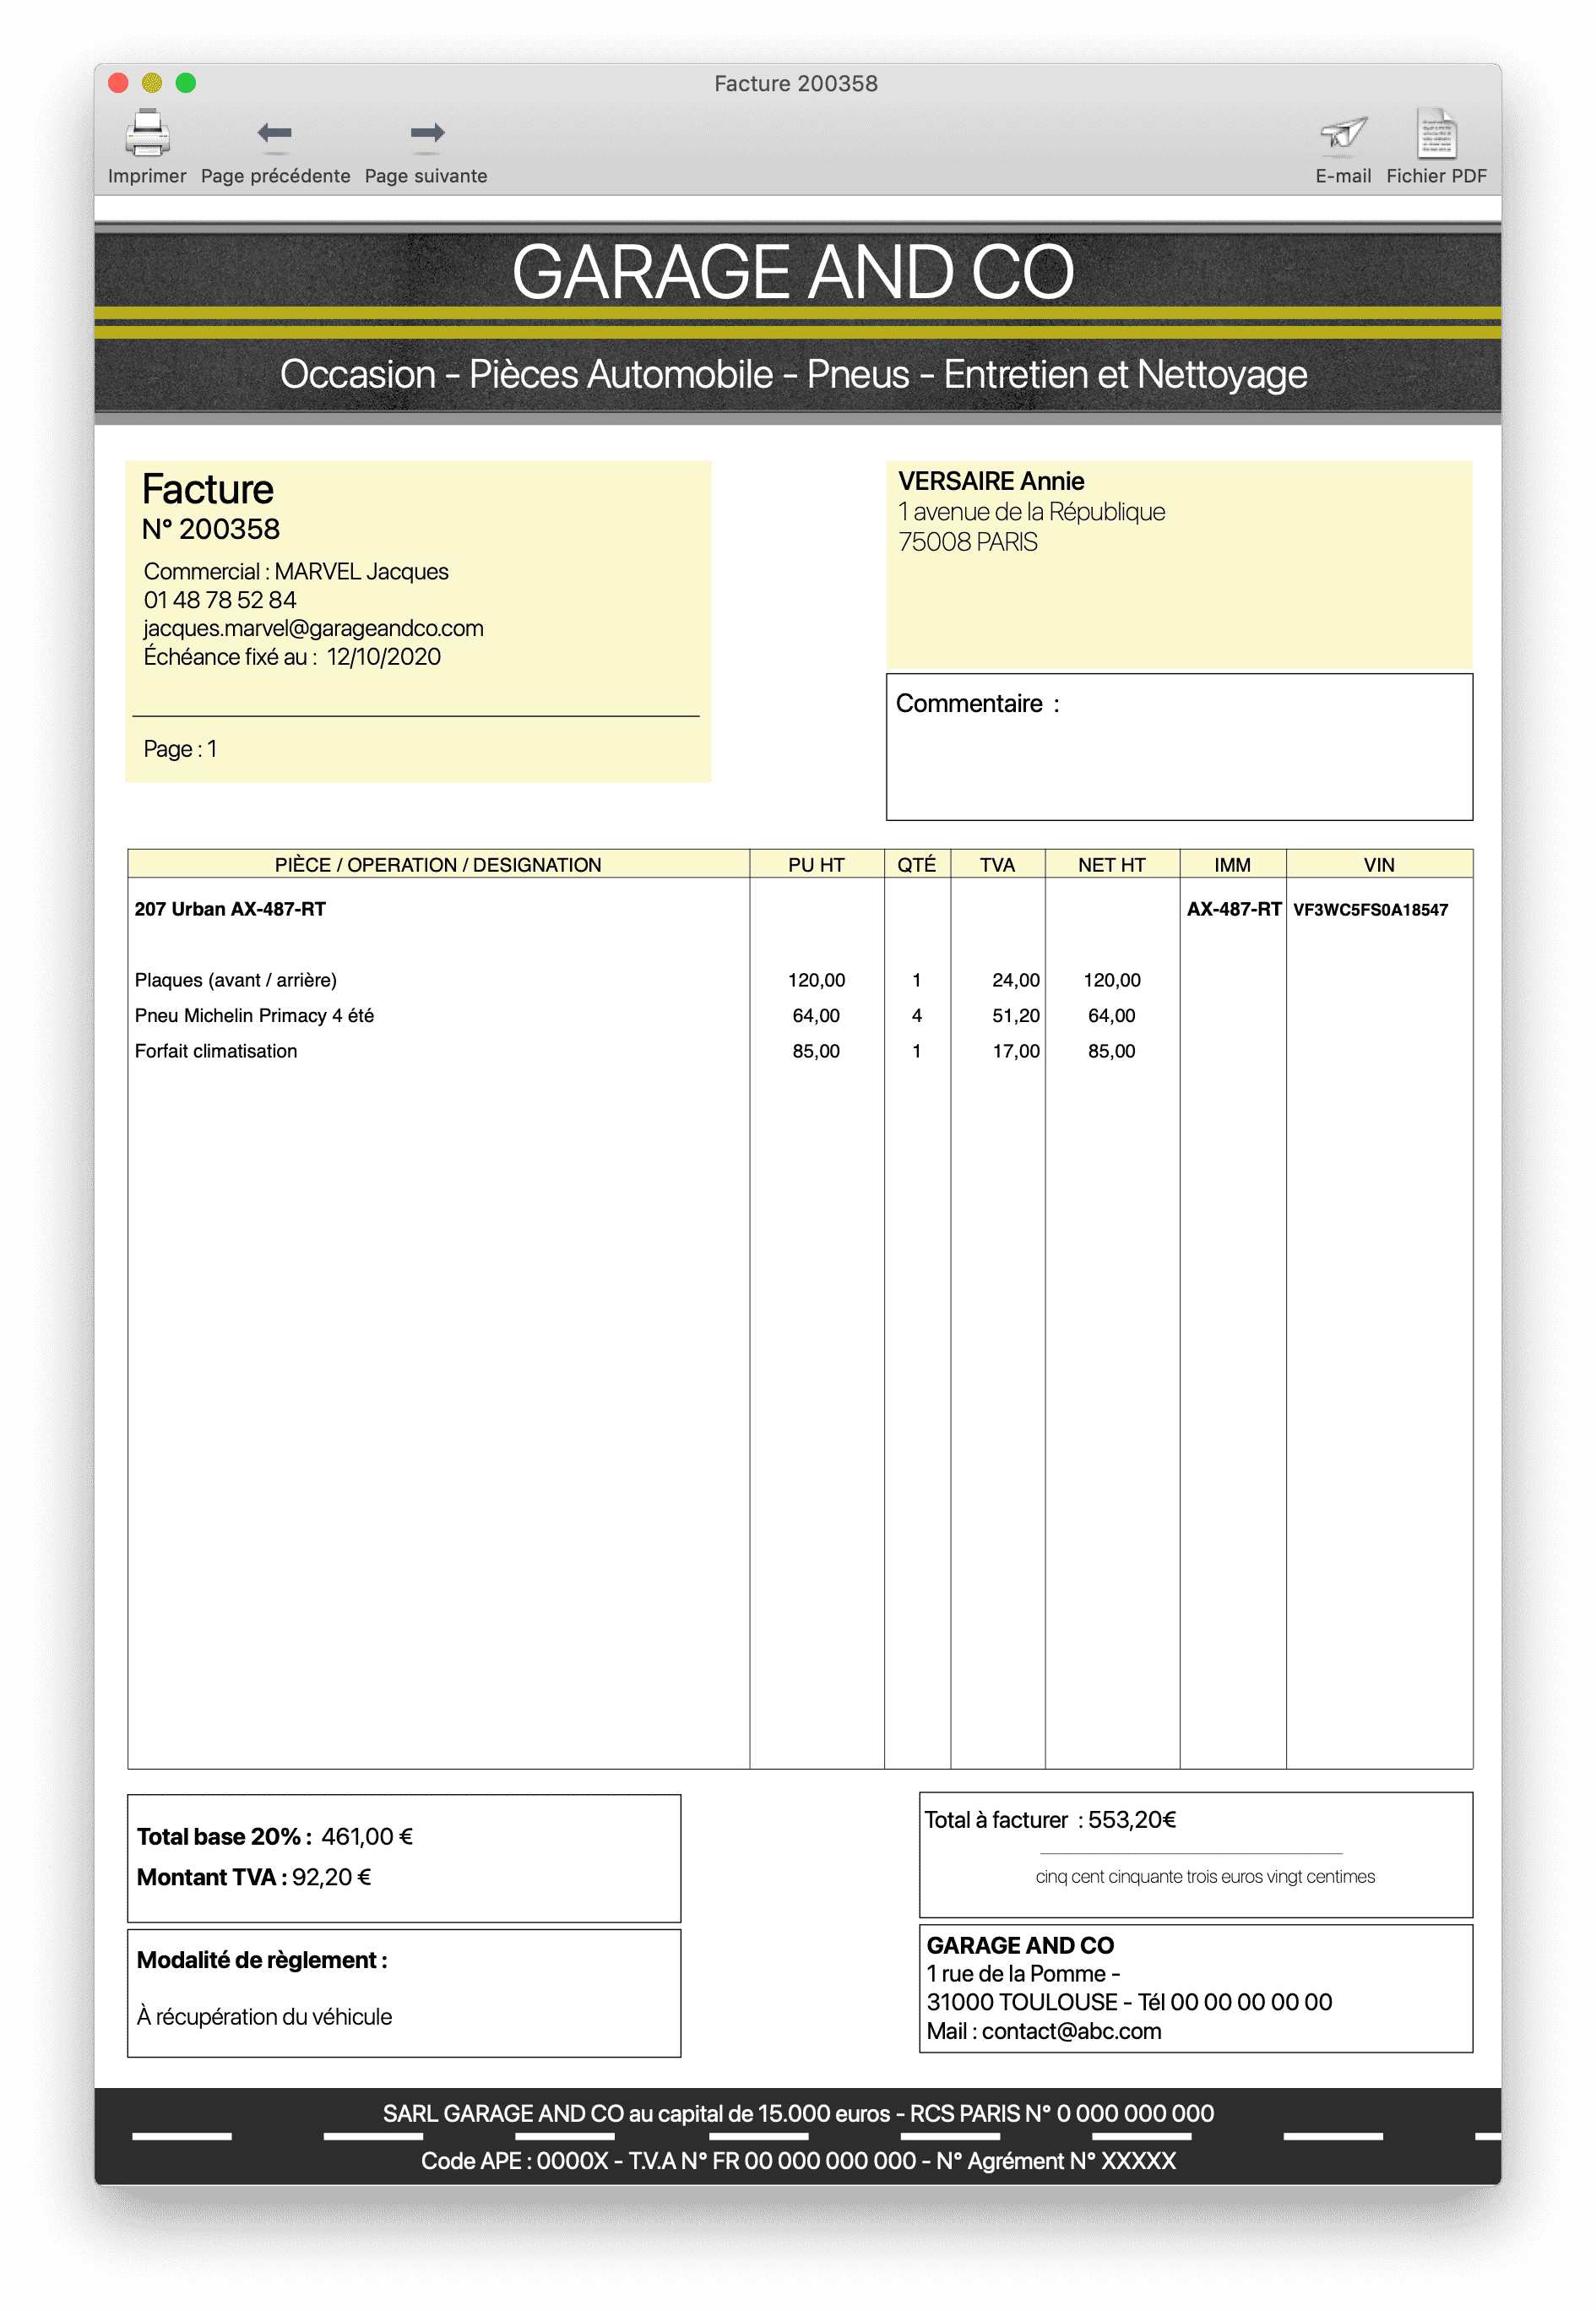Click the IMM column header
Screen dimensions: 1596x2311
click(x=1232, y=865)
